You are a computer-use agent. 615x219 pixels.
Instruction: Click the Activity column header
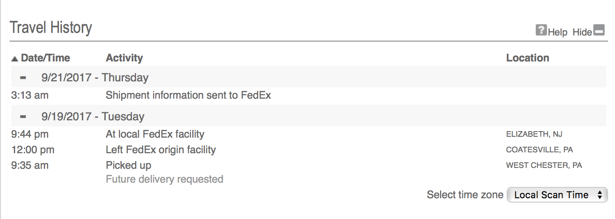click(124, 58)
